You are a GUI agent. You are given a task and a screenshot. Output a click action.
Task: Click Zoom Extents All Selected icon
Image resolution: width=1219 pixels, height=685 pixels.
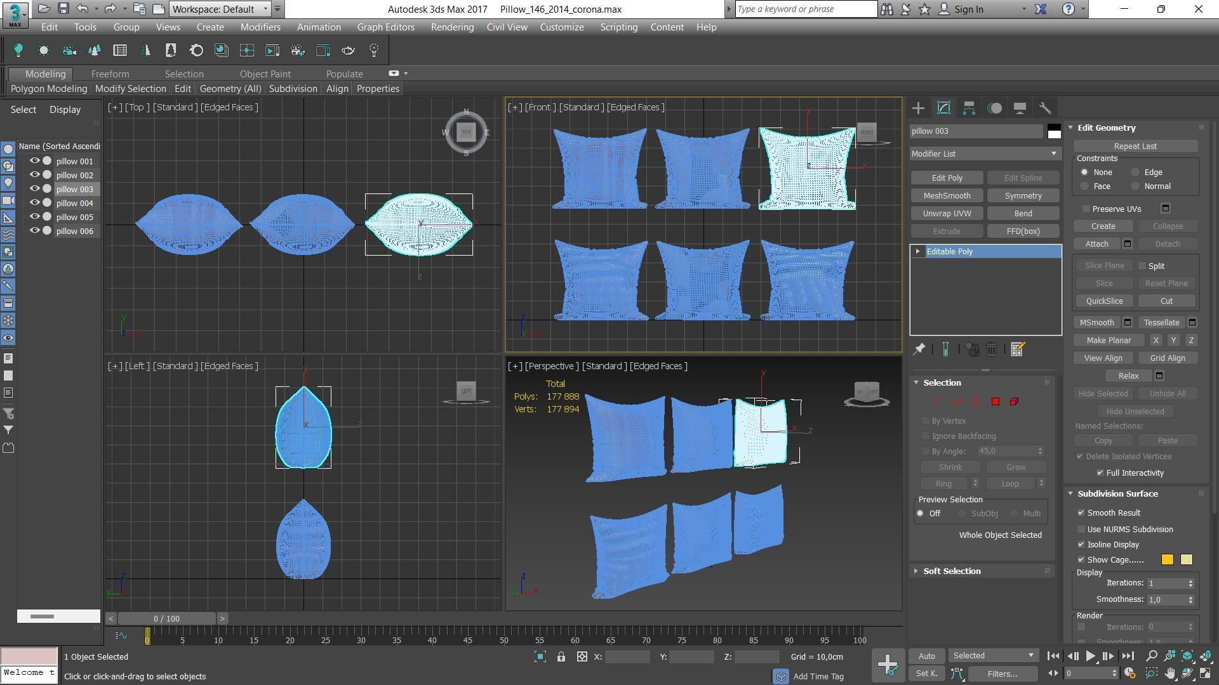(x=1206, y=656)
